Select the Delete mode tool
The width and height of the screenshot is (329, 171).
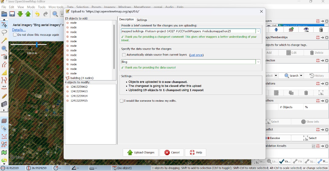coord(4,56)
